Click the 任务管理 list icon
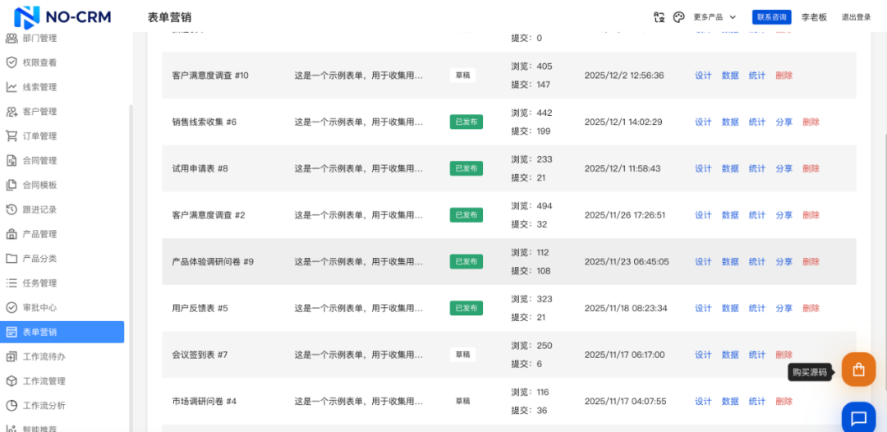Screen dimensions: 887x432 tap(11, 283)
